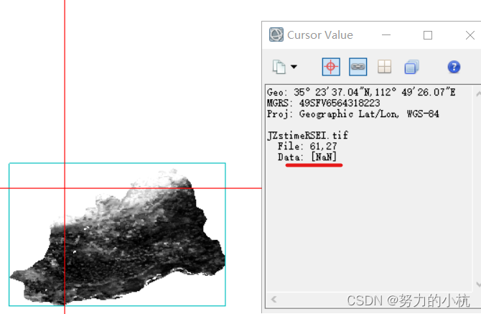Click the copy cursor value icon

279,67
